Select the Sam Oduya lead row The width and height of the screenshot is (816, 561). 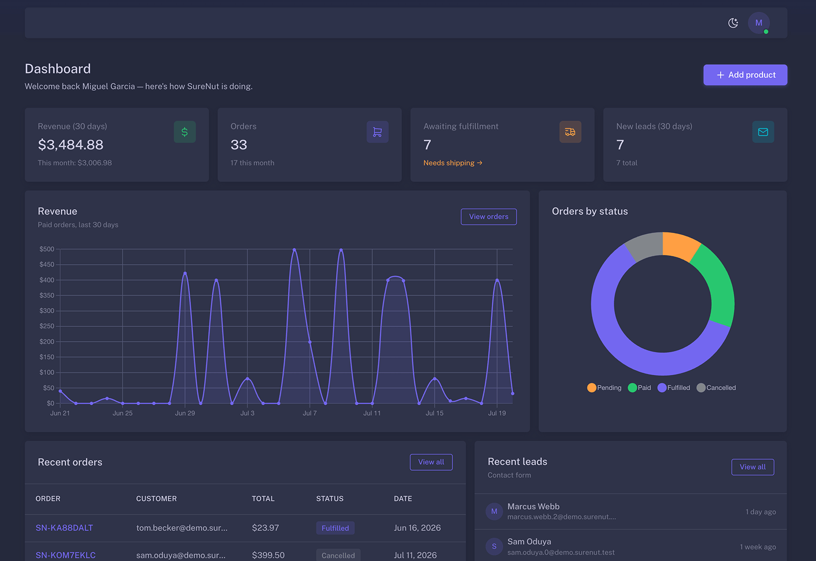point(631,546)
